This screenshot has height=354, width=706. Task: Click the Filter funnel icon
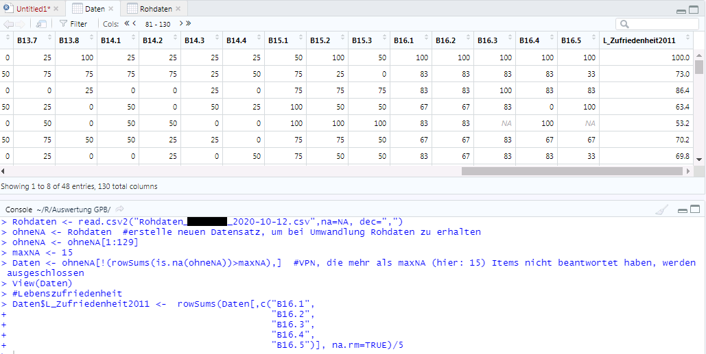tap(63, 24)
